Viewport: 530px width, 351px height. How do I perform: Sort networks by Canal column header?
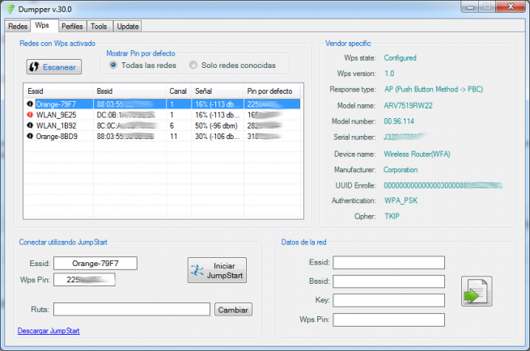click(178, 91)
